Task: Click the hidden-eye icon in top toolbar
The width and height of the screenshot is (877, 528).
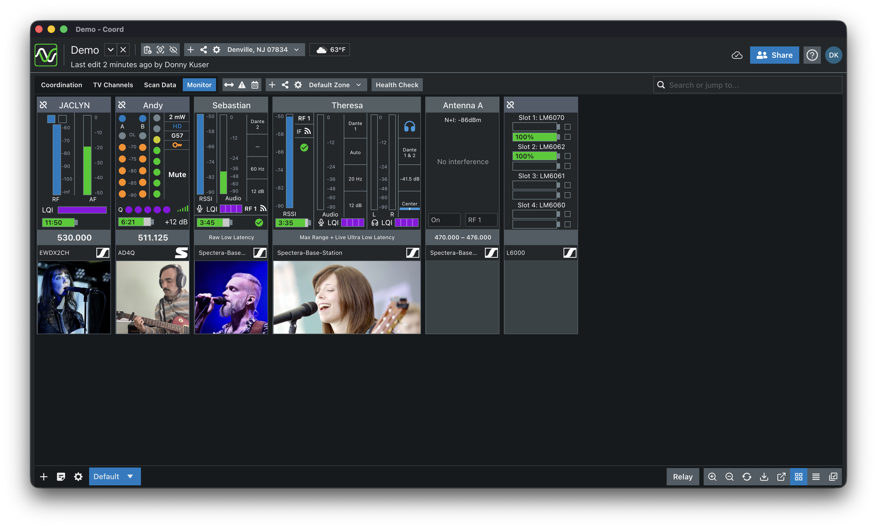Action: 173,50
